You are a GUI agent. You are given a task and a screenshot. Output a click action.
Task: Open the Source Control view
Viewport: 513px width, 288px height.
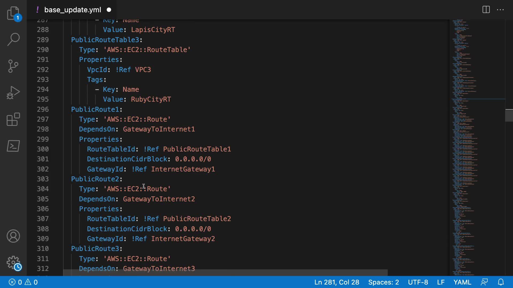tap(13, 66)
